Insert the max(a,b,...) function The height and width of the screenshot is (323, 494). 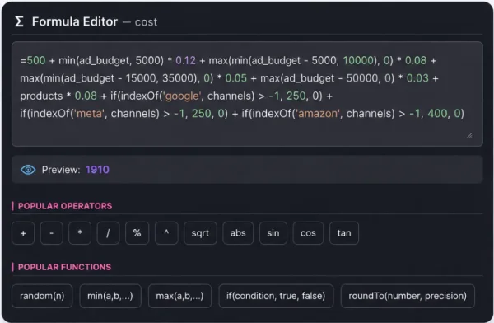[x=179, y=296]
